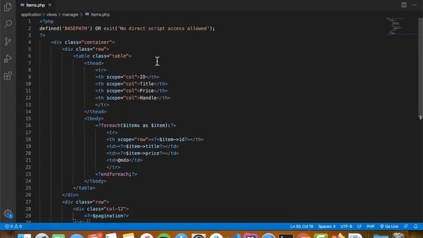Click the endforeach line

tap(116, 174)
